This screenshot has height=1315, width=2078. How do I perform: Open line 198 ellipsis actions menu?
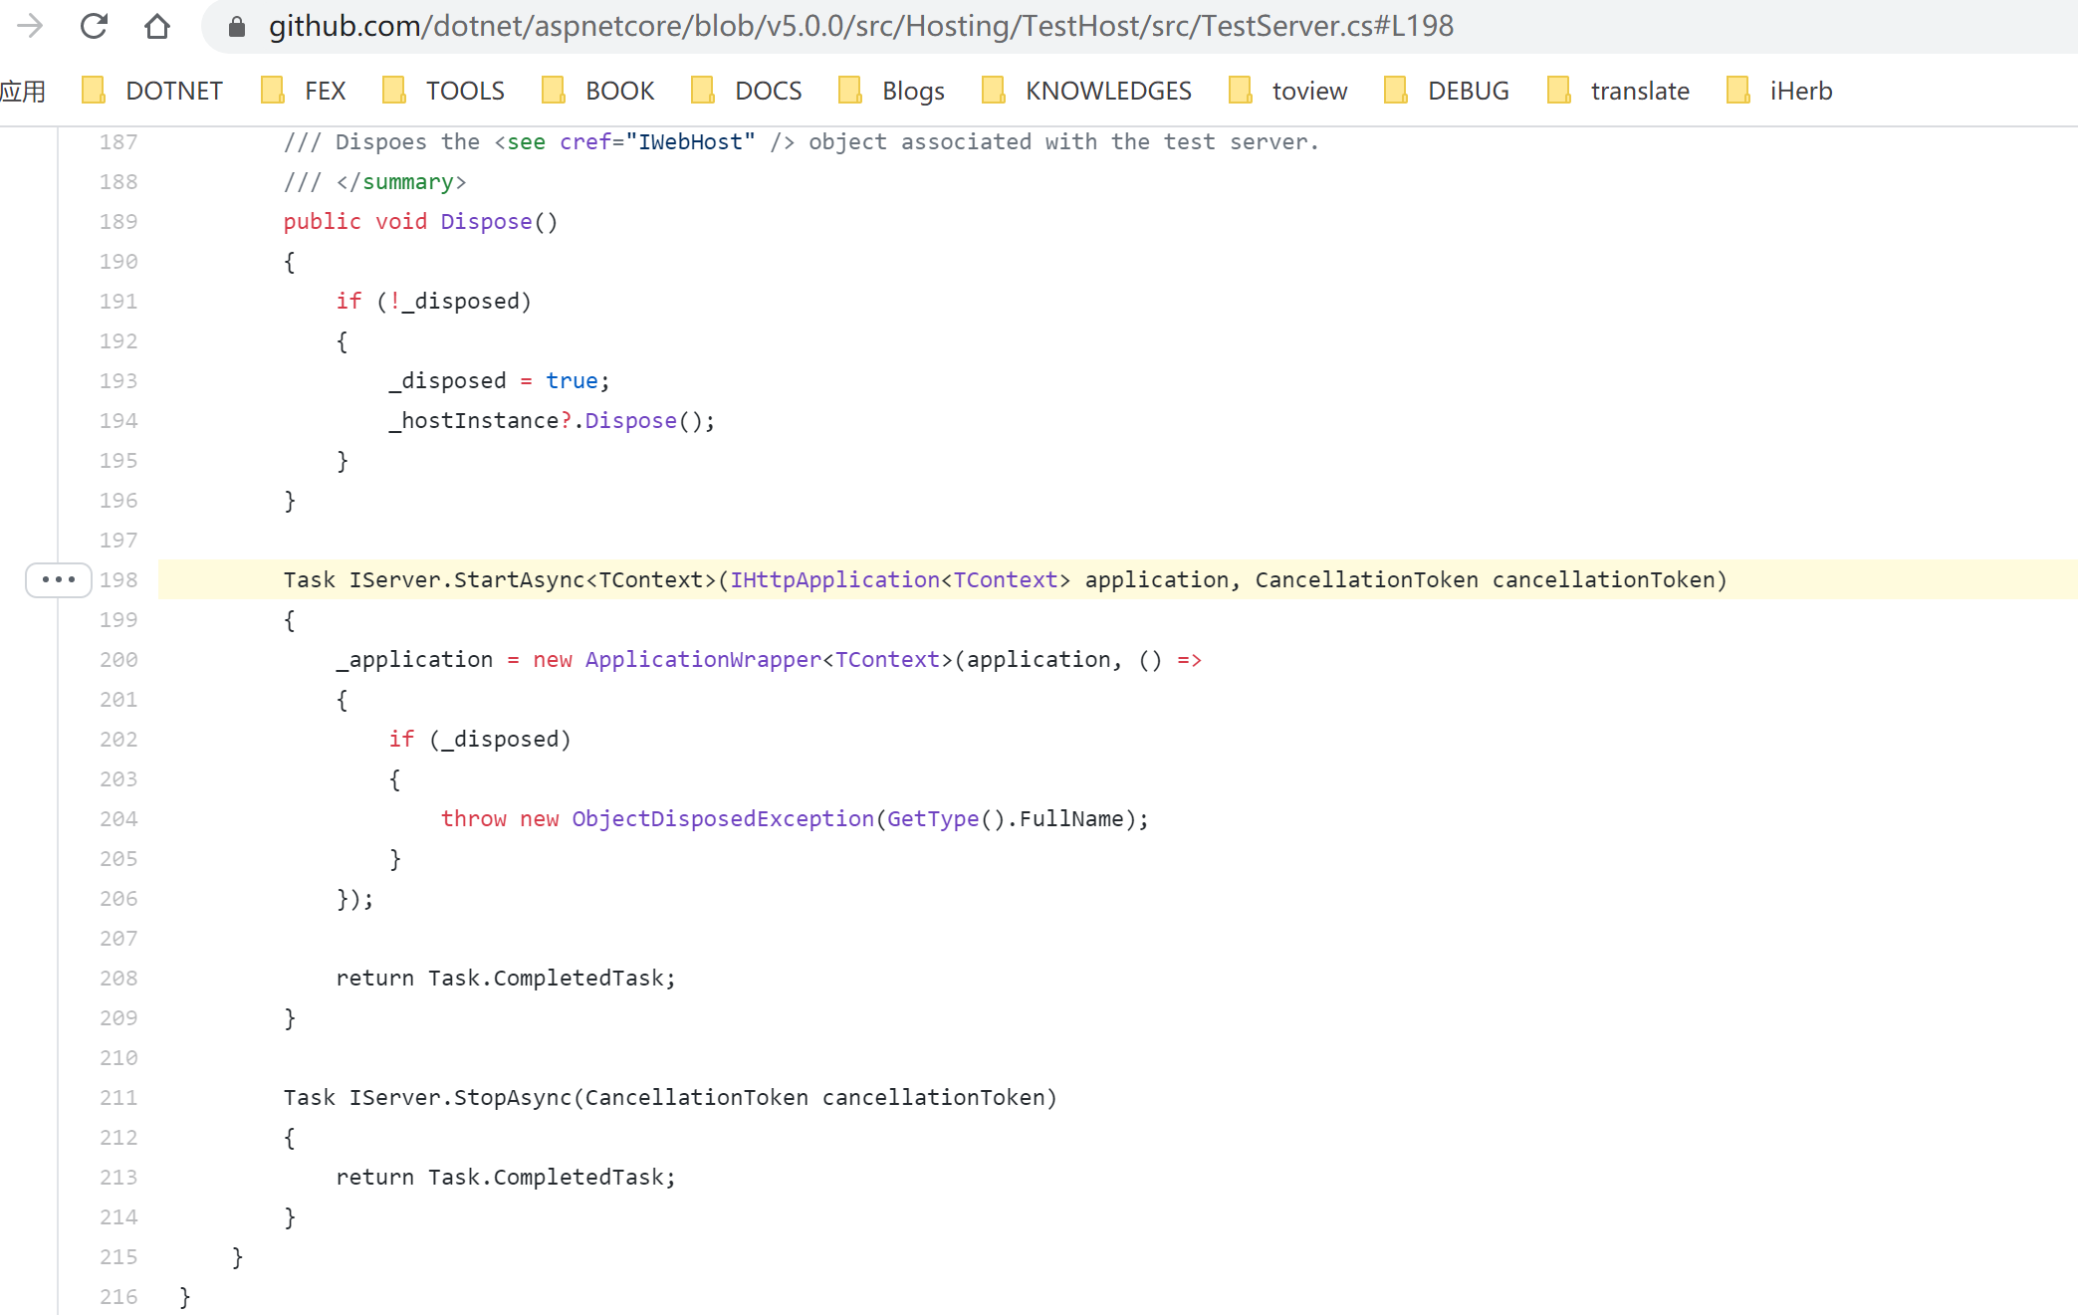(59, 579)
